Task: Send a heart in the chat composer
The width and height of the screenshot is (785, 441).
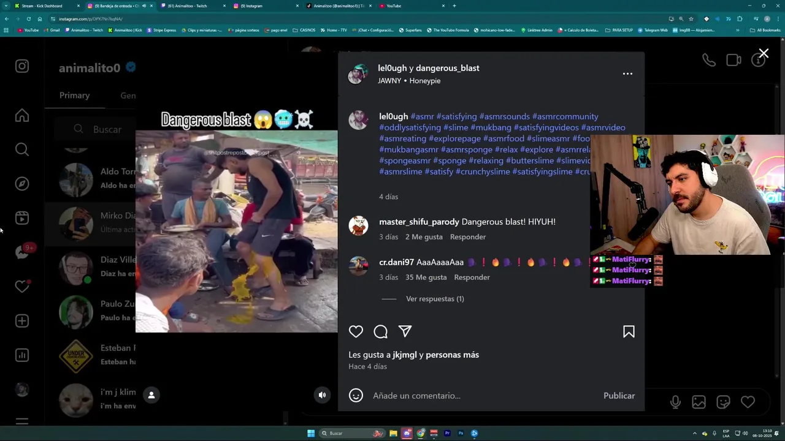Action: click(x=748, y=402)
